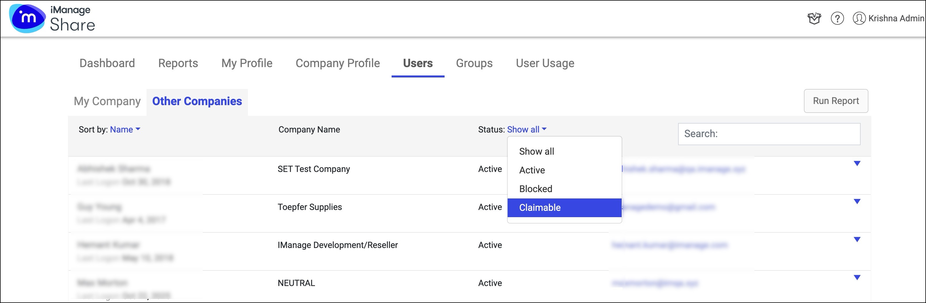This screenshot has width=926, height=303.
Task: Choose Show all in status menu
Action: 564,151
